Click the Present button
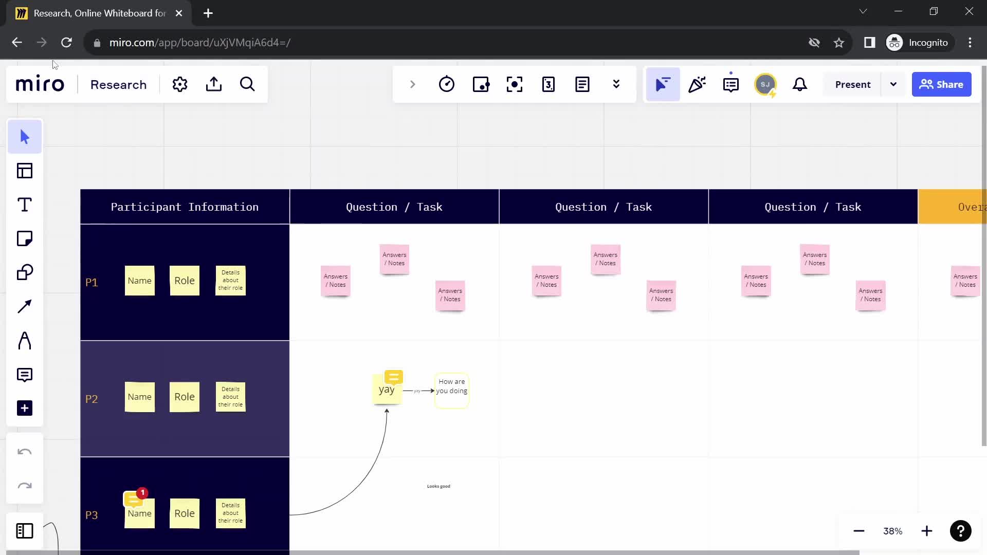Viewport: 987px width, 555px height. click(x=853, y=84)
